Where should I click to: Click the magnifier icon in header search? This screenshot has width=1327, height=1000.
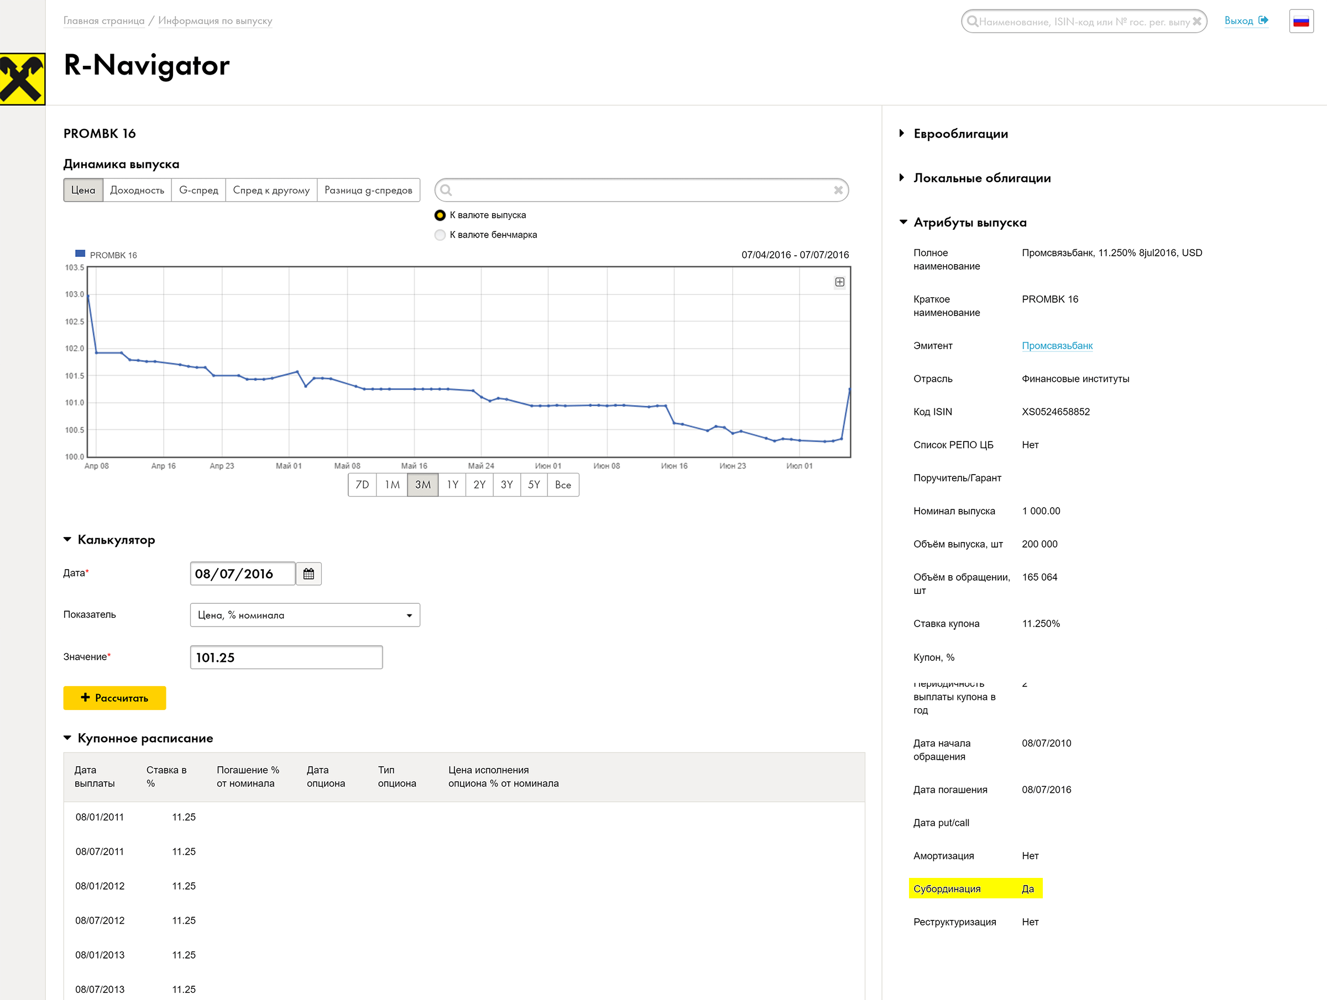pyautogui.click(x=972, y=22)
